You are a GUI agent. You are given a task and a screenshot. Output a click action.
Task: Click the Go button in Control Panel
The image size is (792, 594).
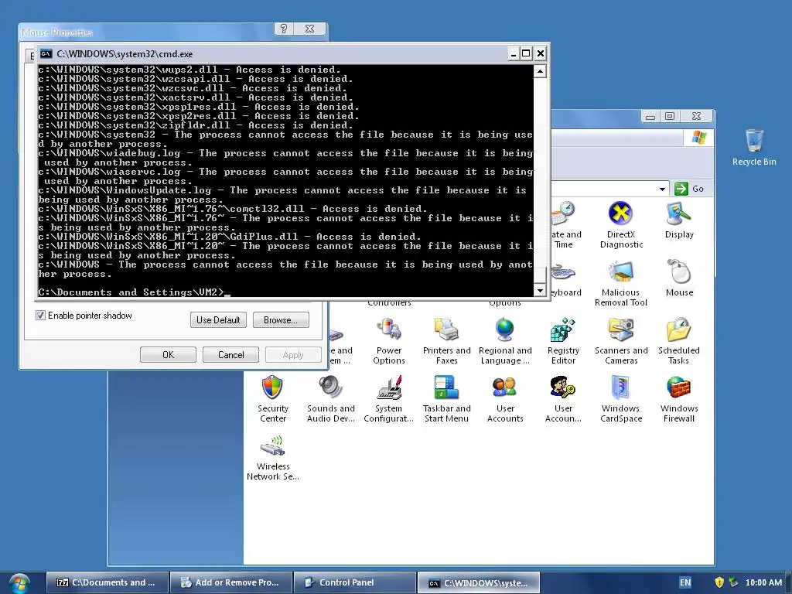click(689, 189)
